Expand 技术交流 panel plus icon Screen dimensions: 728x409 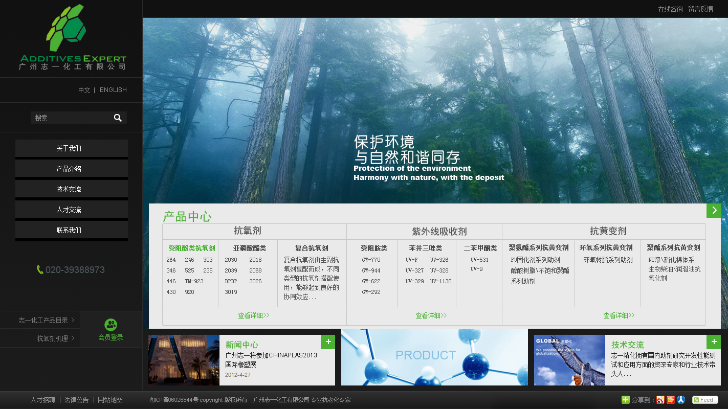point(714,342)
